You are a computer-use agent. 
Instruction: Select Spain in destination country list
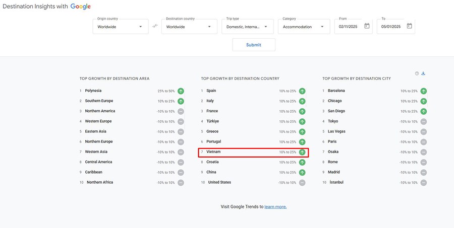tap(211, 91)
